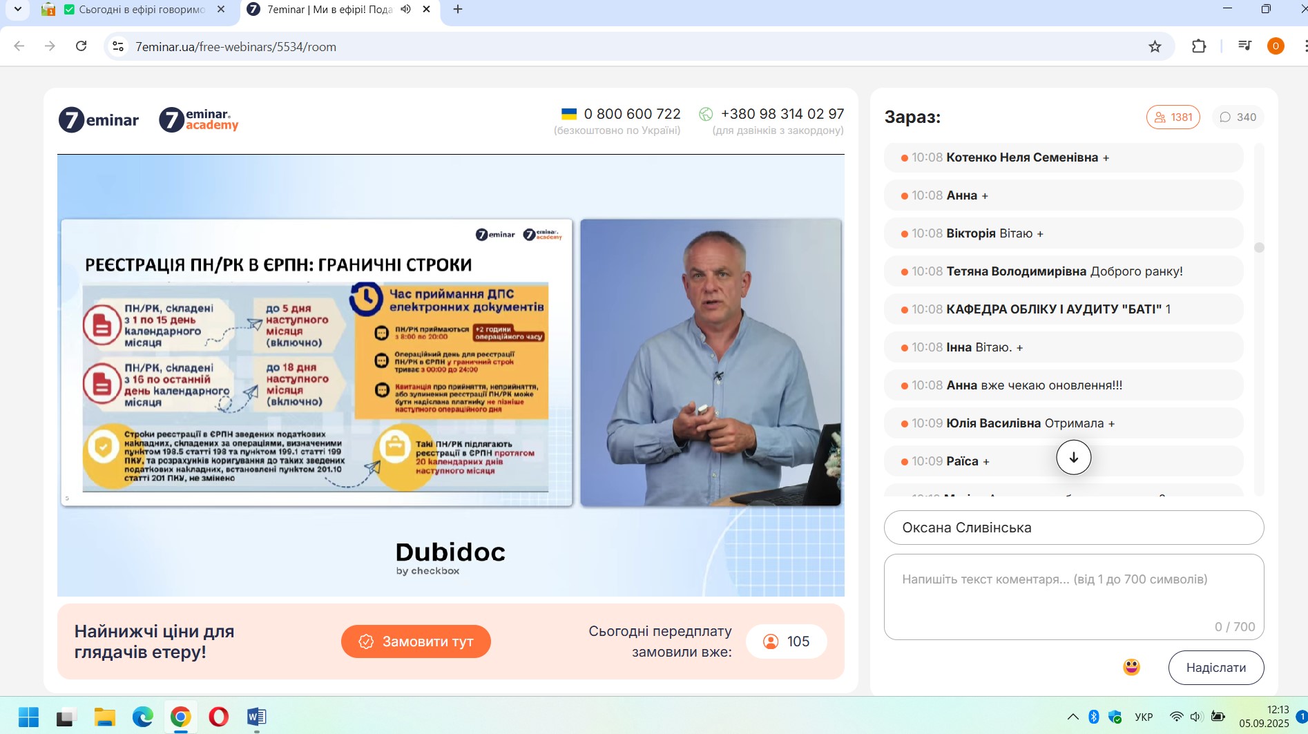Open Windows Security tray icon
The width and height of the screenshot is (1308, 734).
(1115, 717)
